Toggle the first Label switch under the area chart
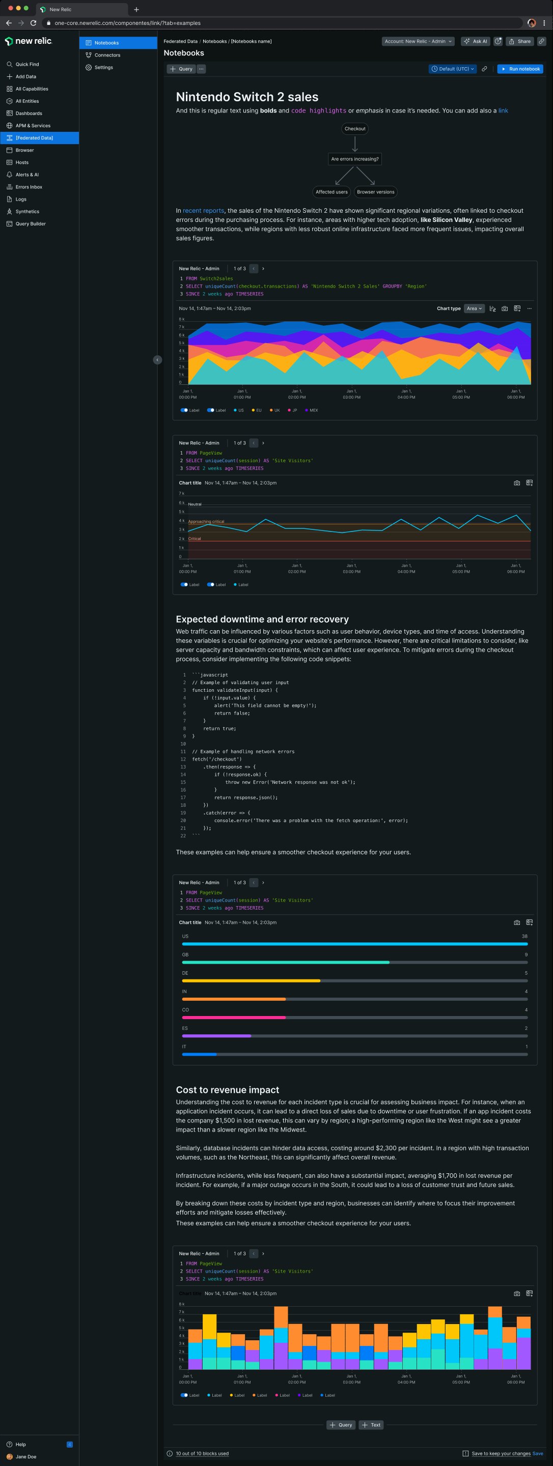 [x=184, y=410]
